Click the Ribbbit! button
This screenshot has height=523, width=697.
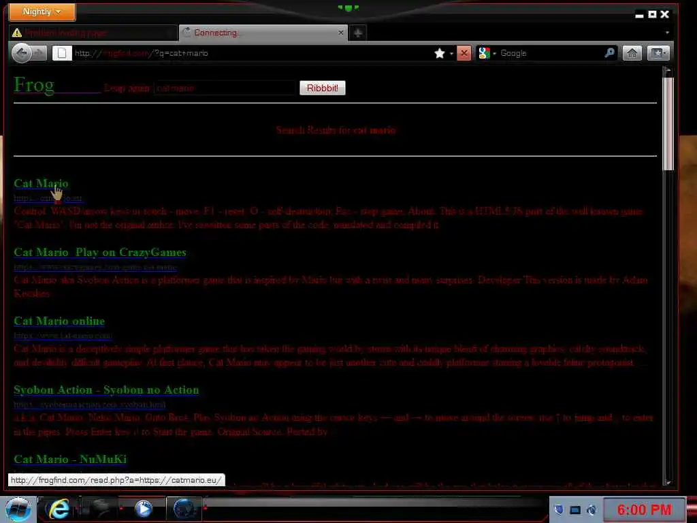322,88
